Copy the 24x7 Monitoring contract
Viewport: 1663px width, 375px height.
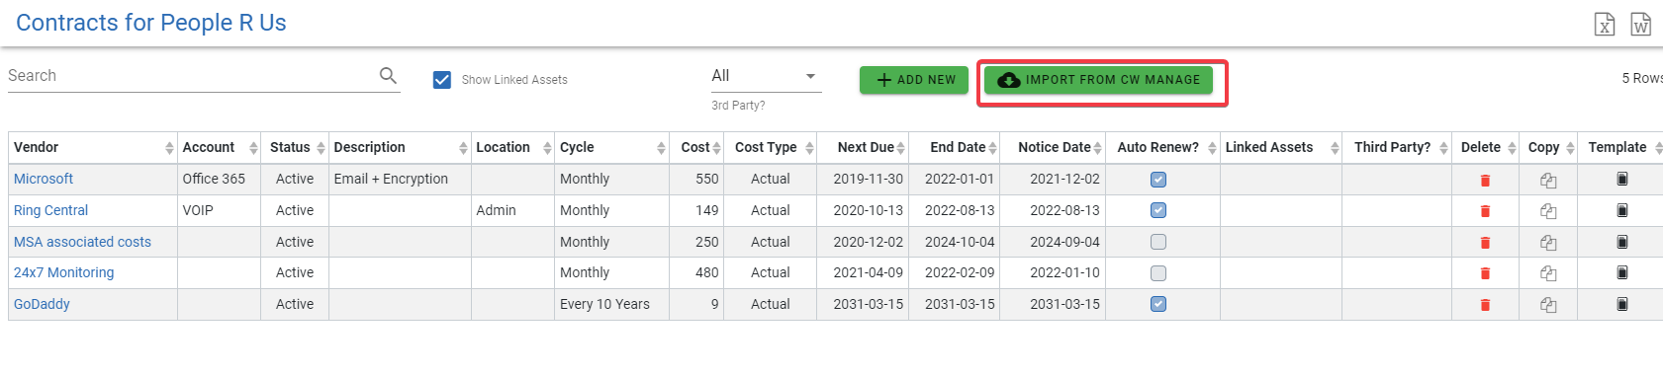(1547, 273)
